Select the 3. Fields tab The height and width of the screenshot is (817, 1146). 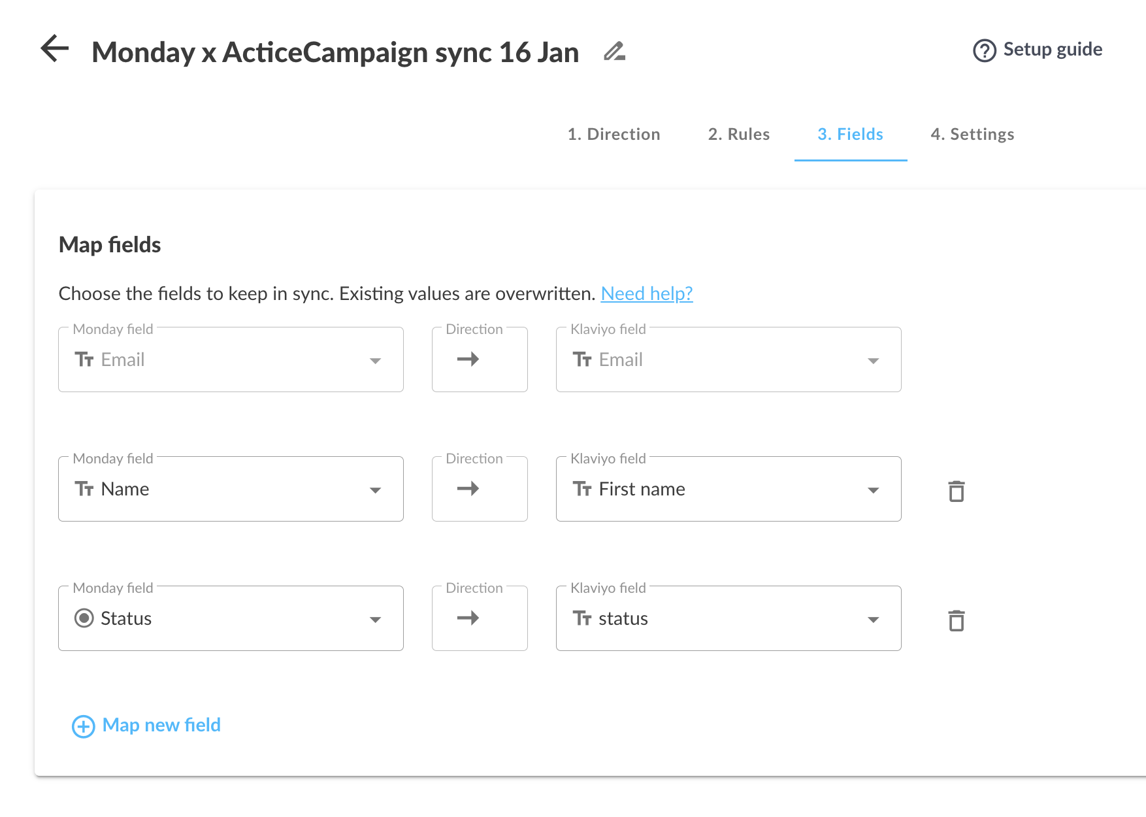(x=850, y=134)
